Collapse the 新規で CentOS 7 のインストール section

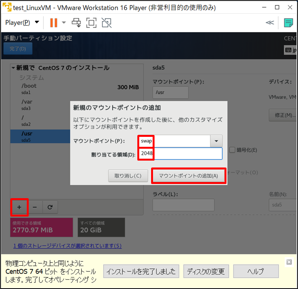point(13,68)
